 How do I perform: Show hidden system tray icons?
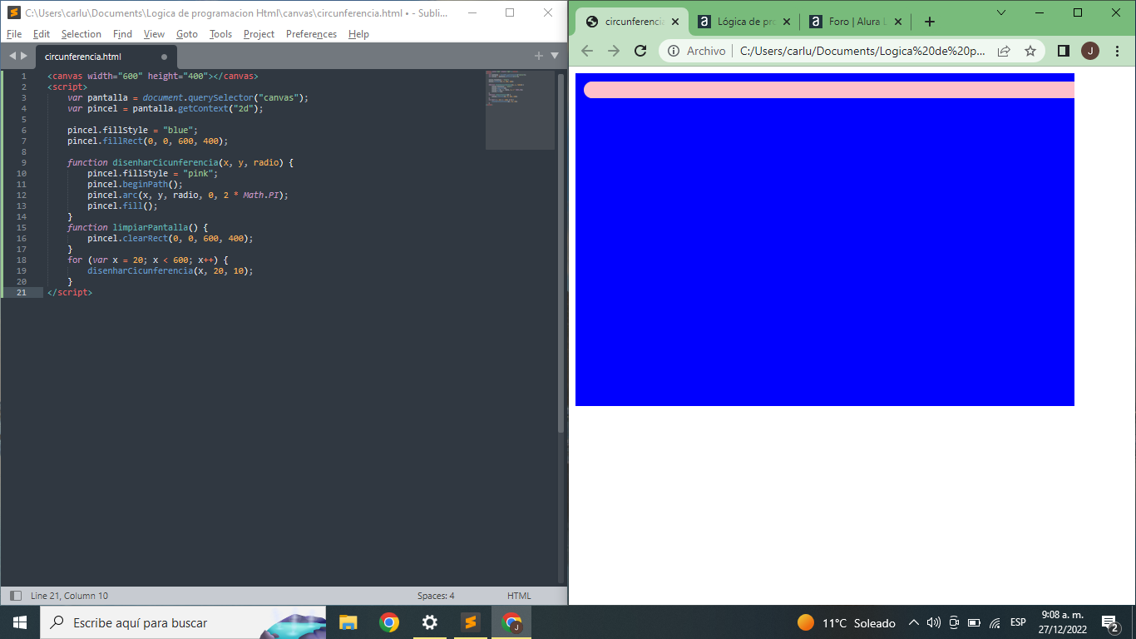click(x=913, y=622)
